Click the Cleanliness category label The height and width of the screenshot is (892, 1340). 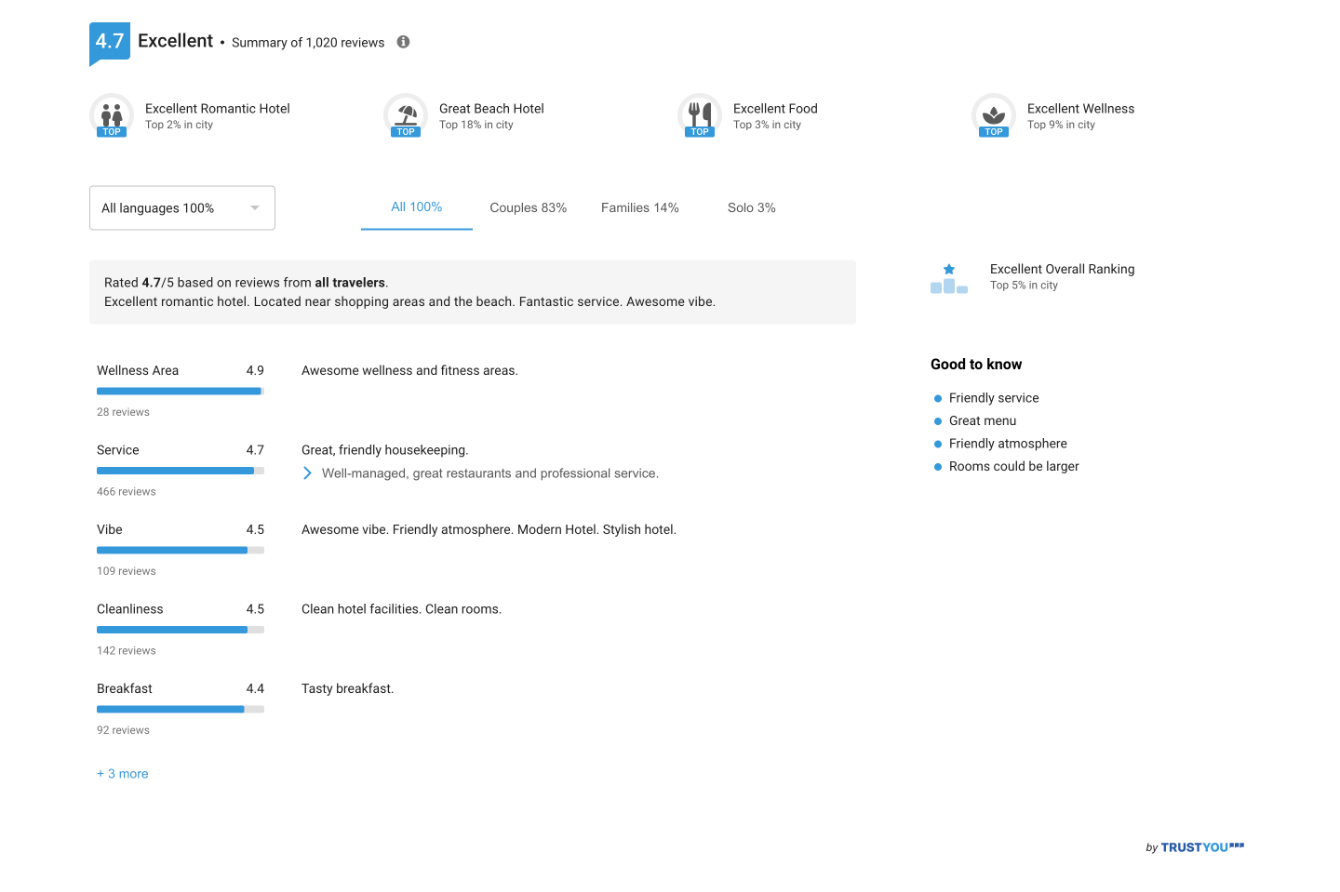click(x=130, y=609)
